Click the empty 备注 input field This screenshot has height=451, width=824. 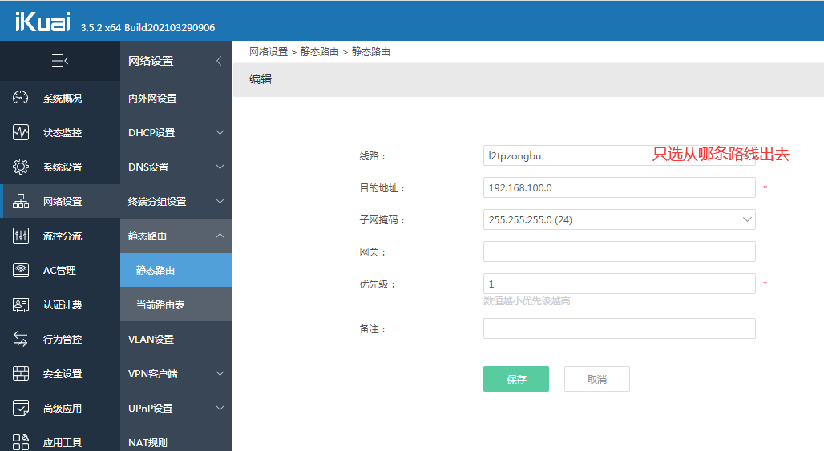pyautogui.click(x=619, y=328)
